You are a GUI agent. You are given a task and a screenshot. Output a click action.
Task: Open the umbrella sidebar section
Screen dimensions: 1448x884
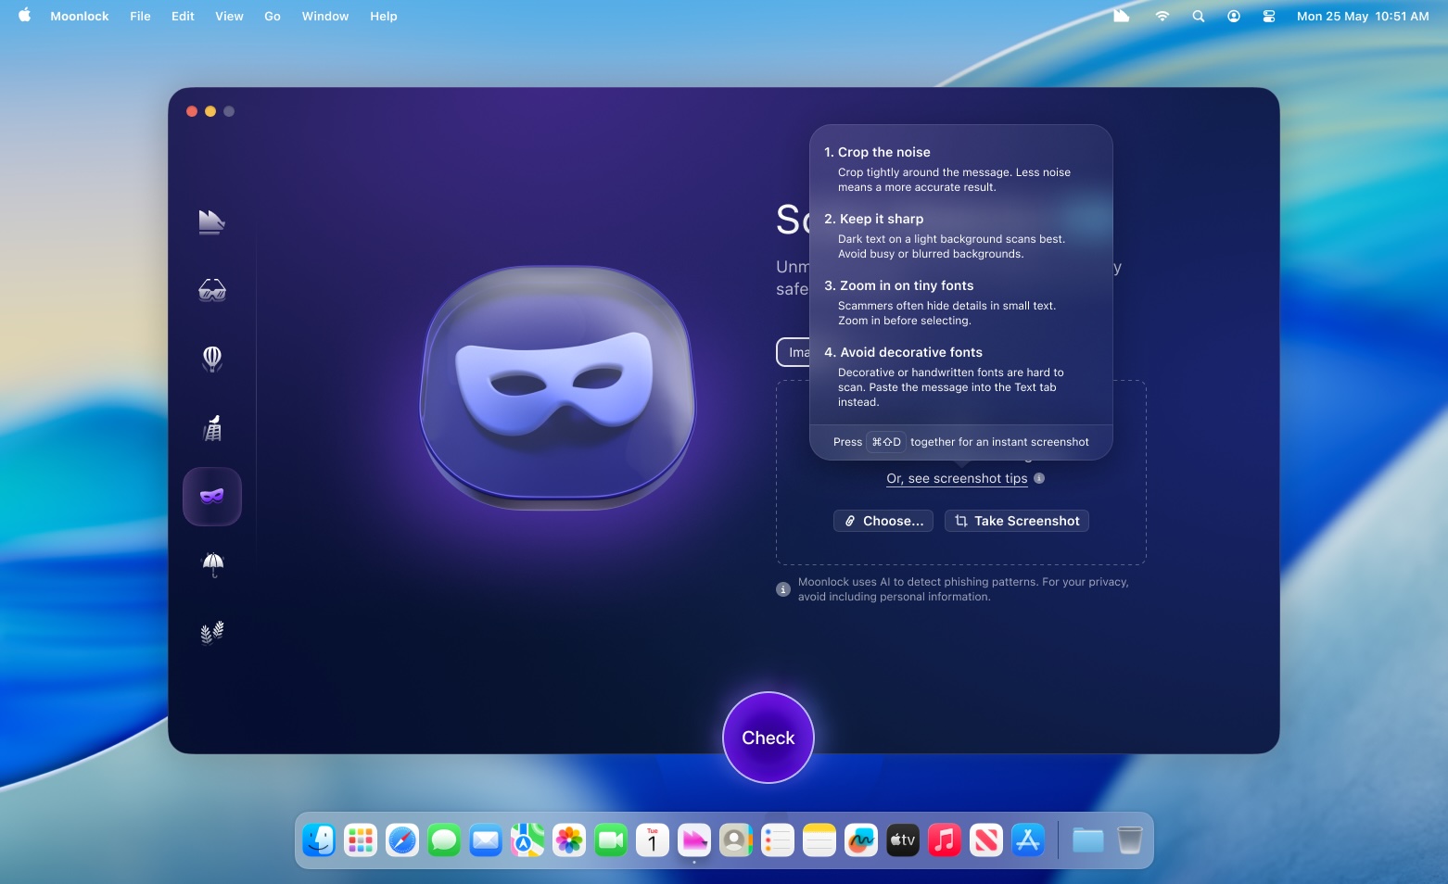click(x=212, y=564)
